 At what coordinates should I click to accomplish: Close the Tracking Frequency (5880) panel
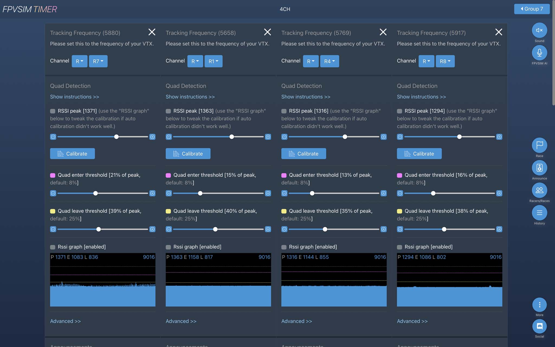coord(152,32)
